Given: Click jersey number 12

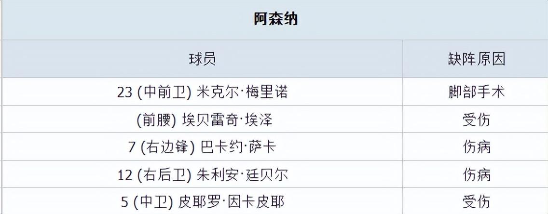Looking at the screenshot, I should click(x=124, y=175).
